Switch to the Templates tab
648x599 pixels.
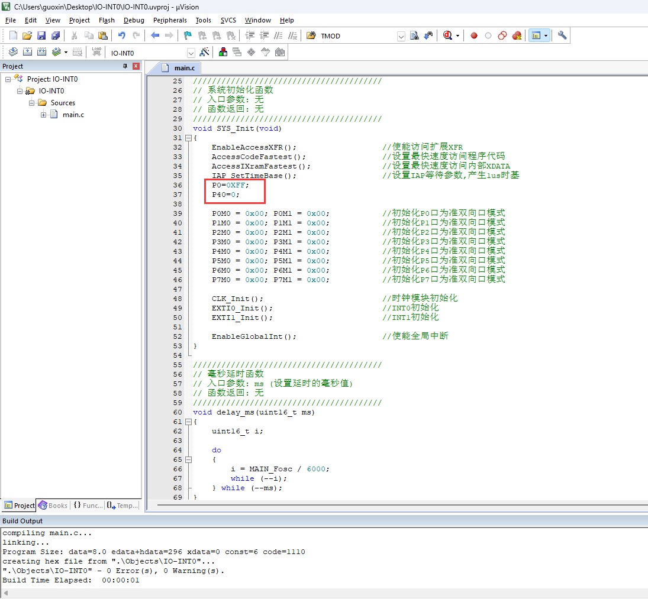122,506
